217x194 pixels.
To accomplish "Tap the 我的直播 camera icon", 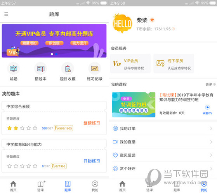I will [115, 142].
